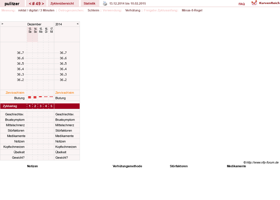Click the left Blutung row label

(x=19, y=98)
